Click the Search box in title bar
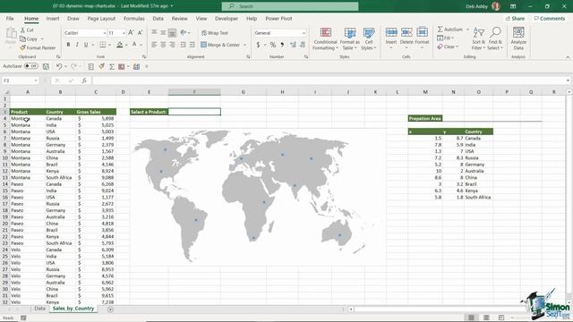 point(290,6)
